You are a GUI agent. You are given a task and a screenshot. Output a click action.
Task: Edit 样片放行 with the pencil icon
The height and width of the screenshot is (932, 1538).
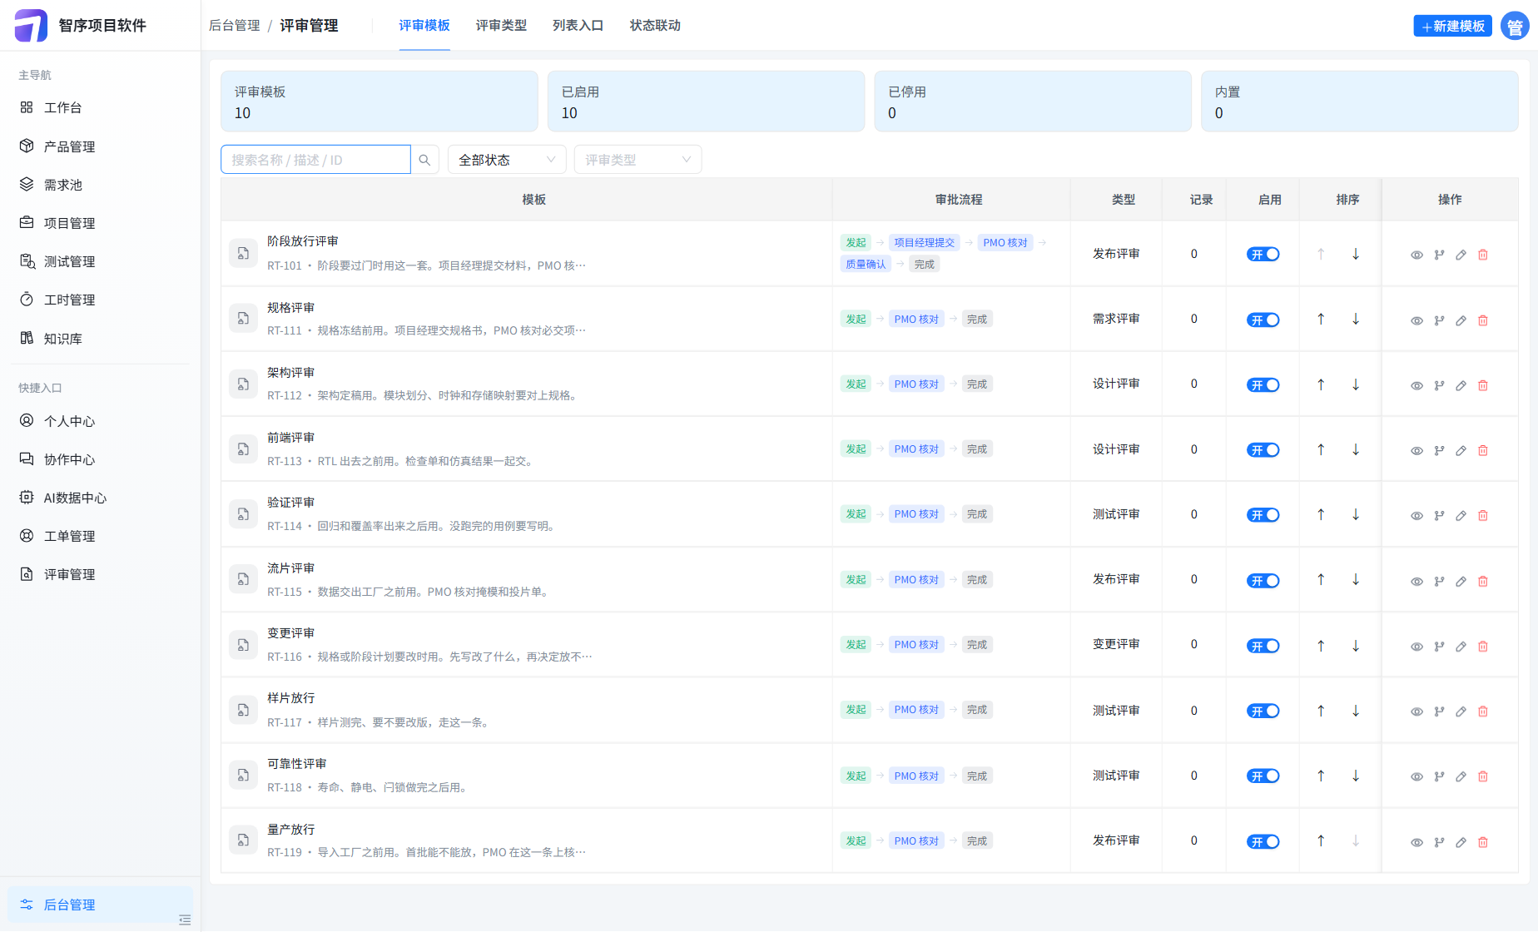point(1461,711)
